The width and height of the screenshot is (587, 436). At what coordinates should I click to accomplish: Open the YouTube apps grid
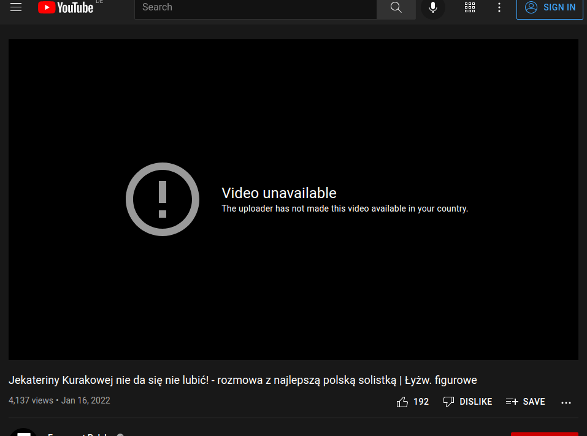(470, 7)
